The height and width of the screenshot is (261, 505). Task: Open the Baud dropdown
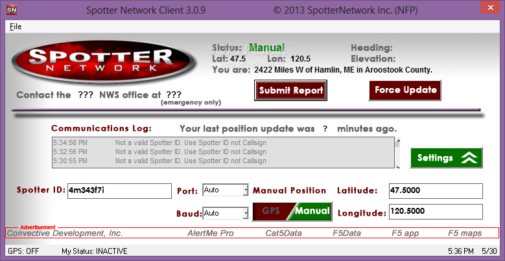pyautogui.click(x=246, y=213)
